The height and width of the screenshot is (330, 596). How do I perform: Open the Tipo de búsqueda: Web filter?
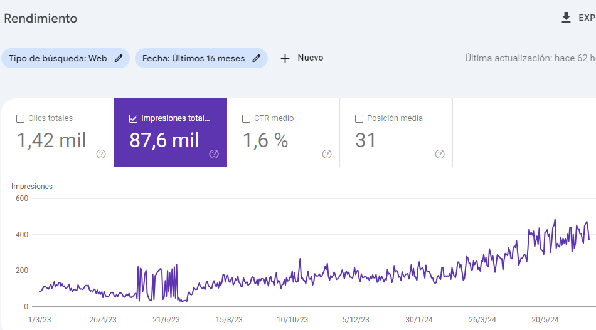click(x=58, y=58)
